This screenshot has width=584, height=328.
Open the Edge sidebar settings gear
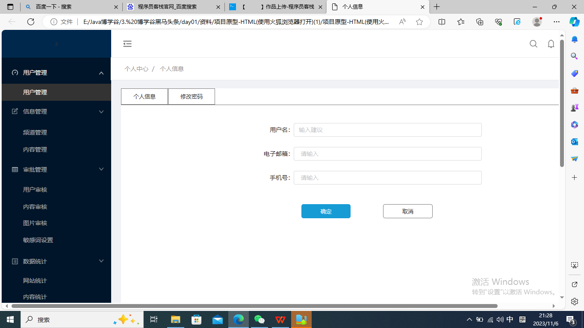(x=575, y=302)
